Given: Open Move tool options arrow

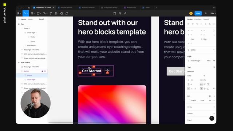Looking at the screenshot, I should (x=28, y=13).
